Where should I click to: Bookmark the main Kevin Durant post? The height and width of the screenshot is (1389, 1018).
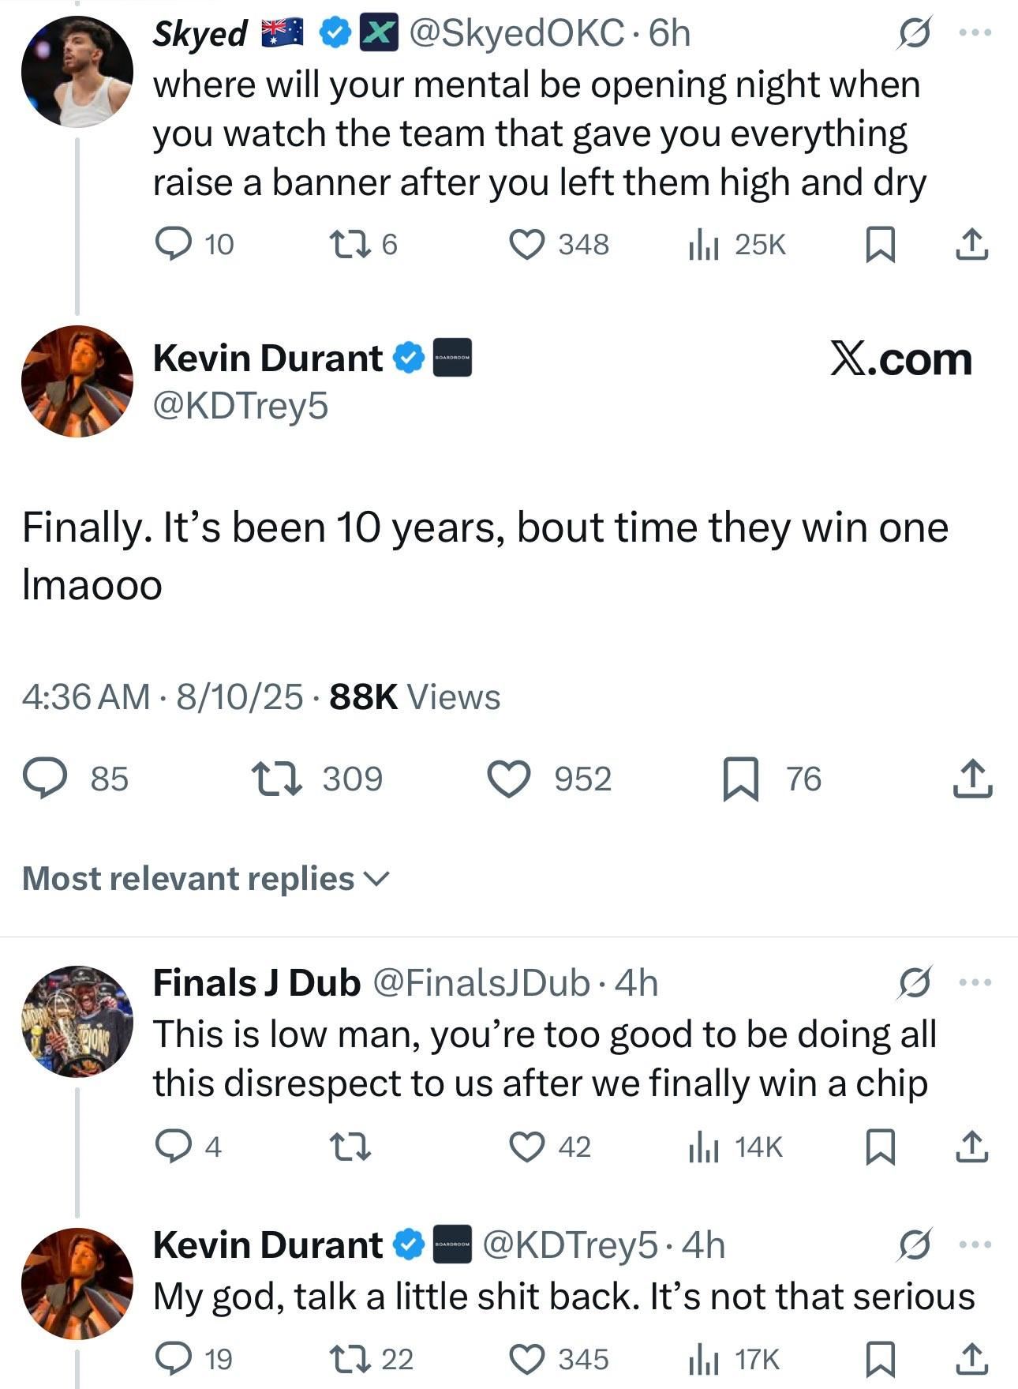[x=741, y=779]
